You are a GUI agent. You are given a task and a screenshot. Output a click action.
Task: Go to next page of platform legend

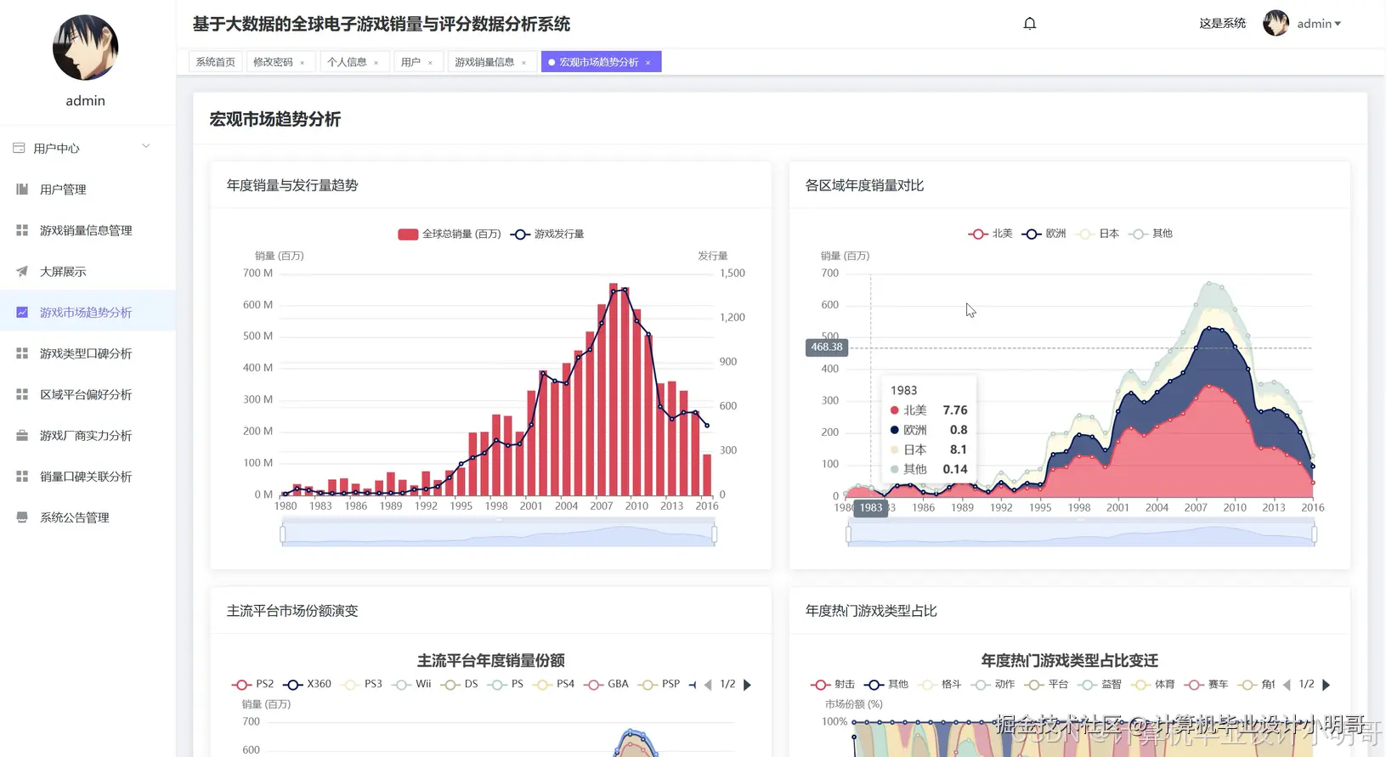[x=748, y=685]
